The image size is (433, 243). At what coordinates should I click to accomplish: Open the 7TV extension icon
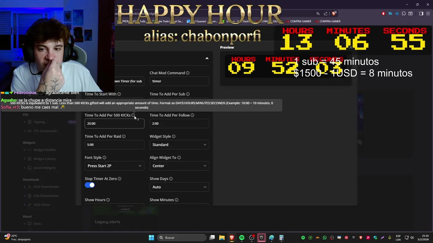coord(390,13)
